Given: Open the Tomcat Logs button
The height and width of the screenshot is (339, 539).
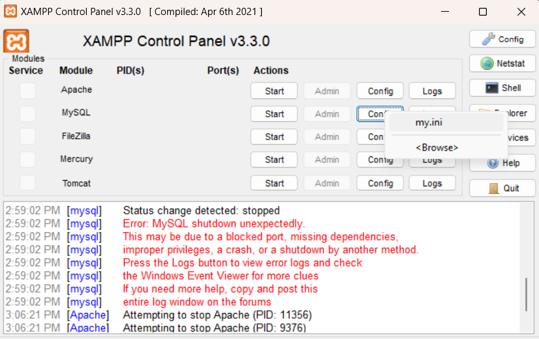Looking at the screenshot, I should 432,183.
